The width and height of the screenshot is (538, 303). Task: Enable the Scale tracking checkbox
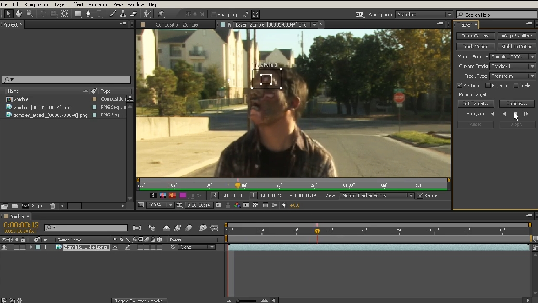point(516,85)
